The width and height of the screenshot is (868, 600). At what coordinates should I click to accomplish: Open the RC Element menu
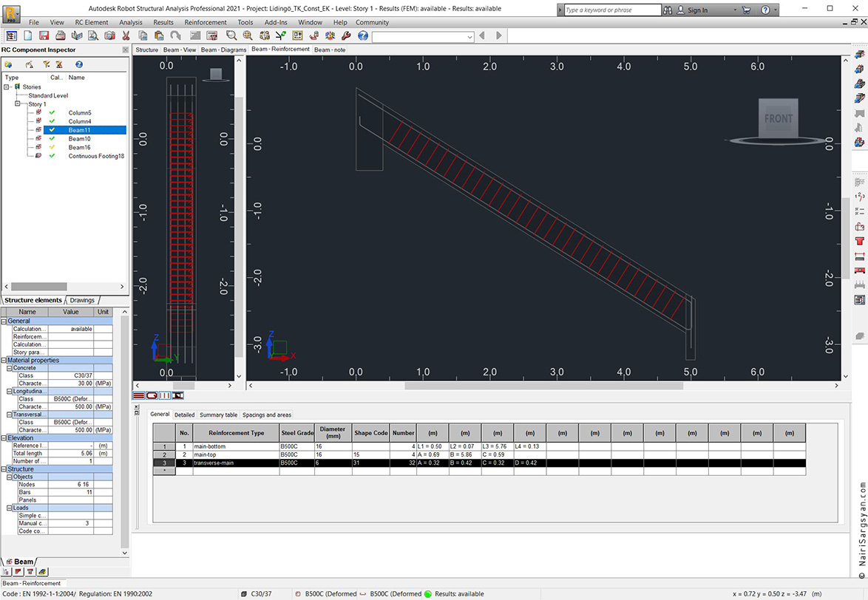tap(92, 23)
